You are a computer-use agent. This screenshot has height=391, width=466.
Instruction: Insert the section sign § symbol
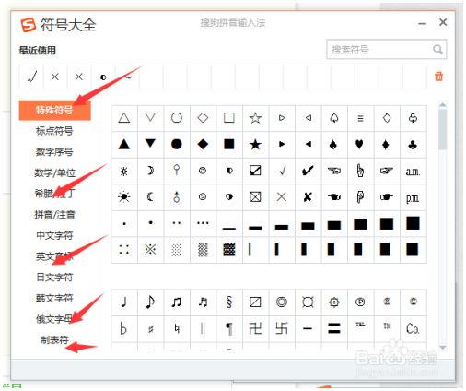229,302
